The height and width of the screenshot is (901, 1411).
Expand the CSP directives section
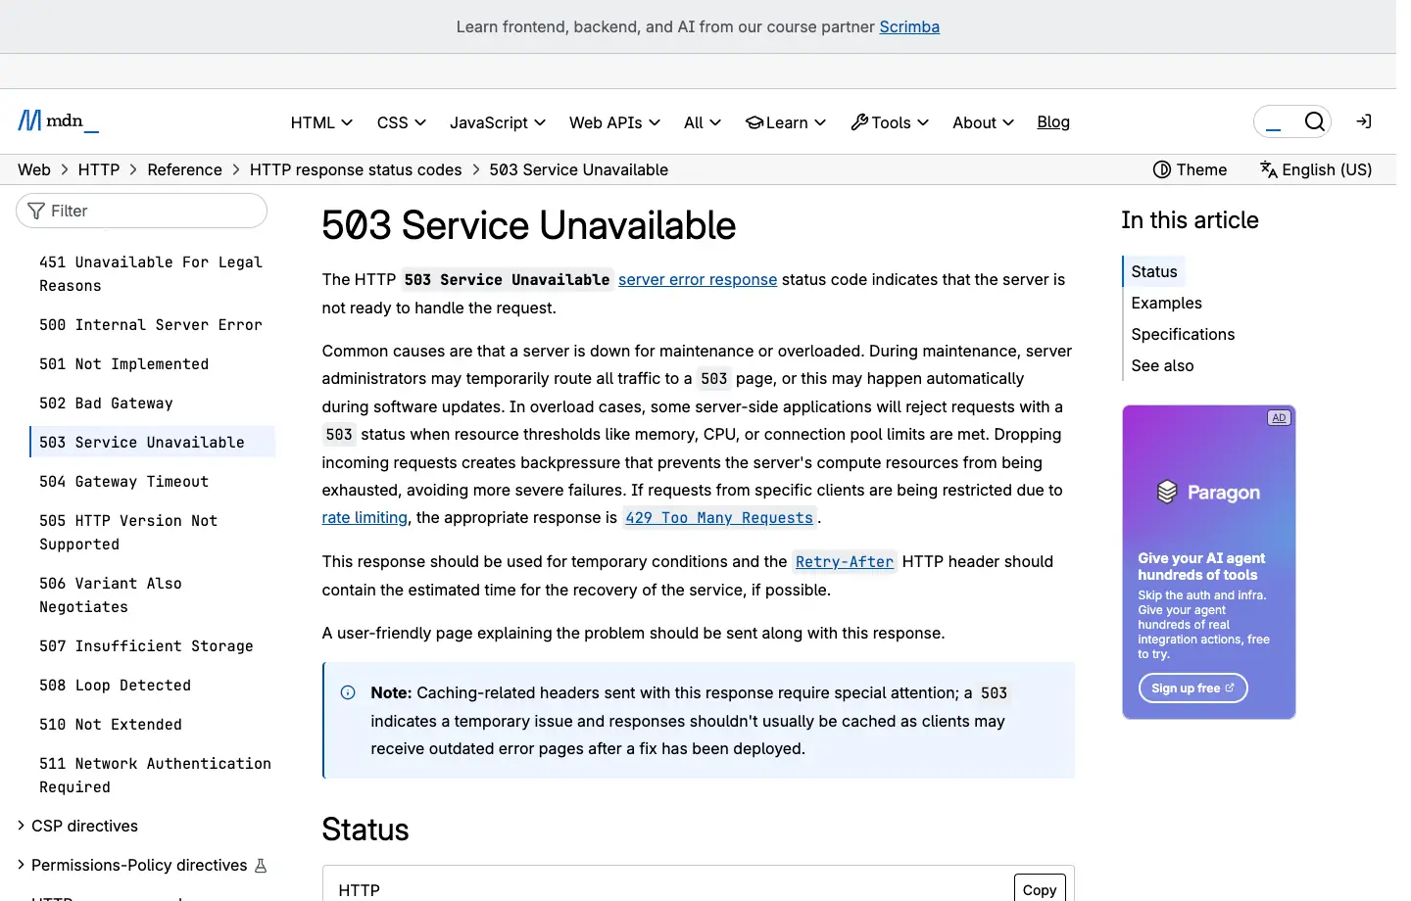point(78,826)
